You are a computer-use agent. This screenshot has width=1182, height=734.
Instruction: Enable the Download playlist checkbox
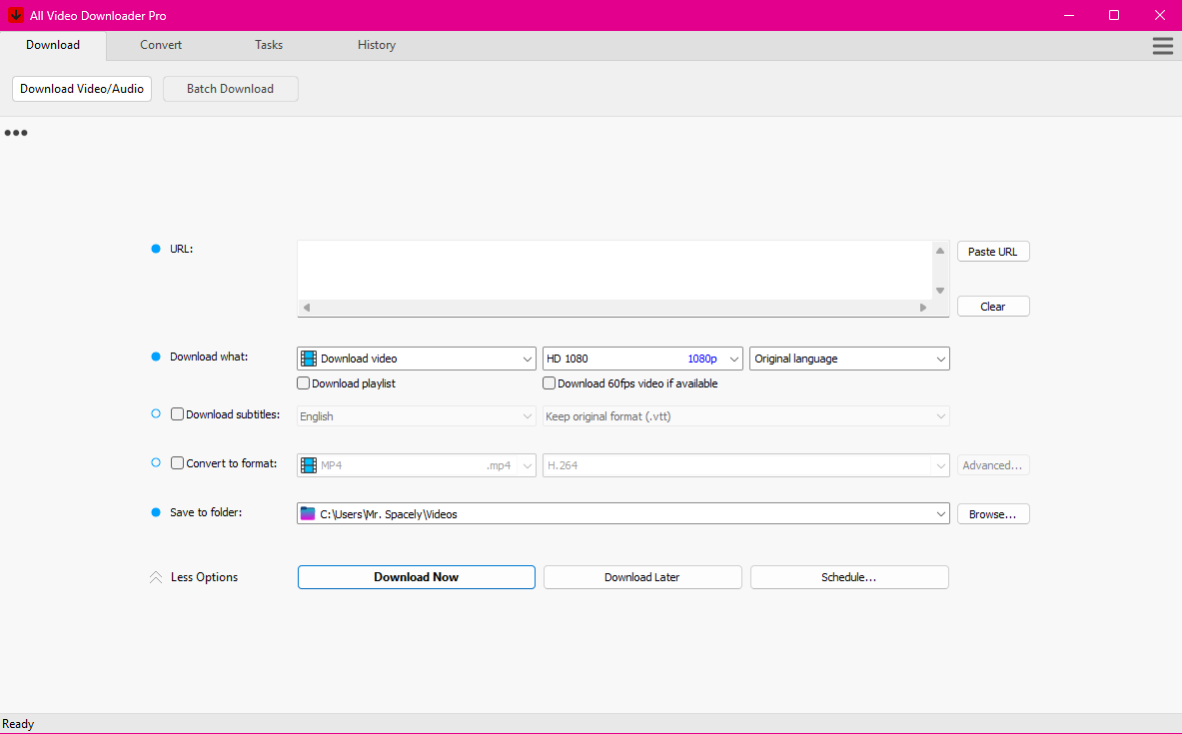pos(304,383)
